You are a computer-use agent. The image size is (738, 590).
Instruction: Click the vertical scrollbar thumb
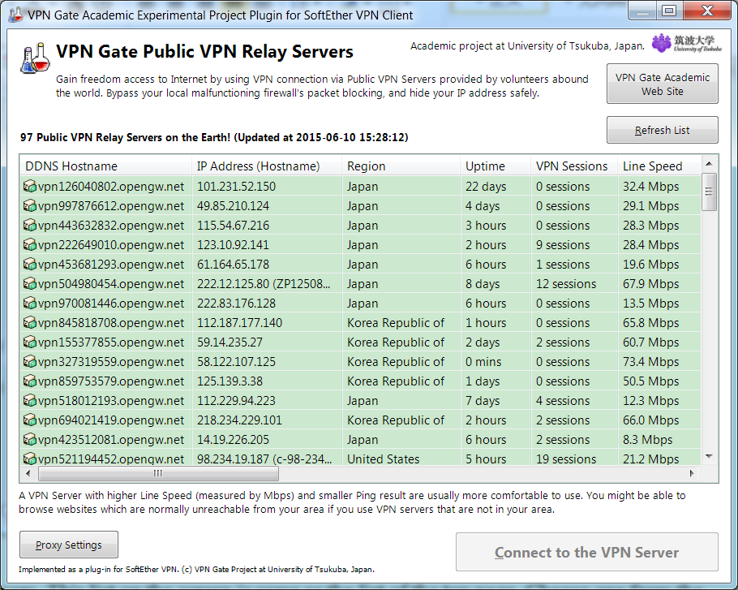coord(710,192)
